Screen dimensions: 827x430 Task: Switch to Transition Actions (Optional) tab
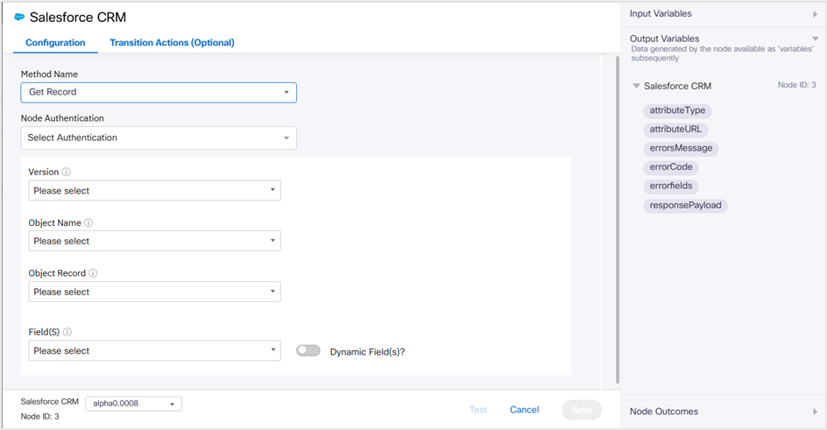tap(172, 43)
